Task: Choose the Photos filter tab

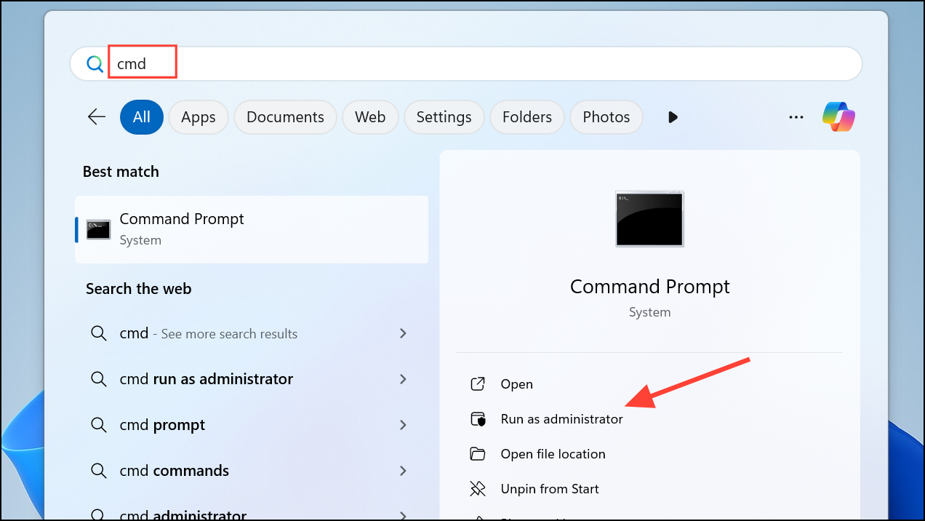Action: click(x=606, y=117)
